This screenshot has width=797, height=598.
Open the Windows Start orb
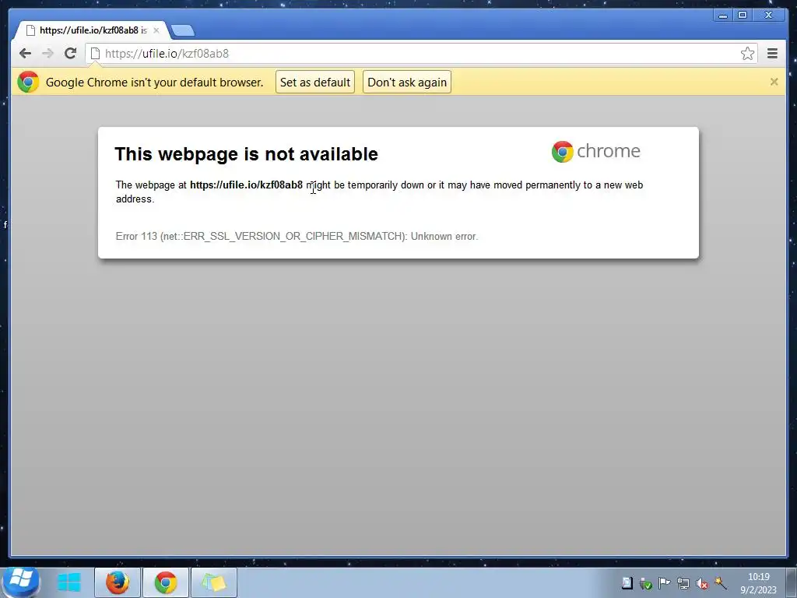click(20, 582)
